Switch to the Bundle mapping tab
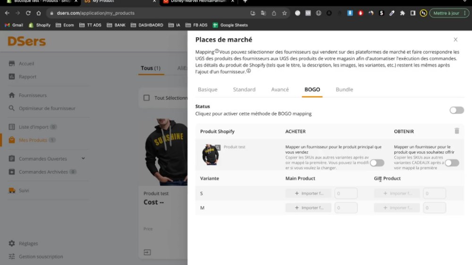 click(344, 89)
